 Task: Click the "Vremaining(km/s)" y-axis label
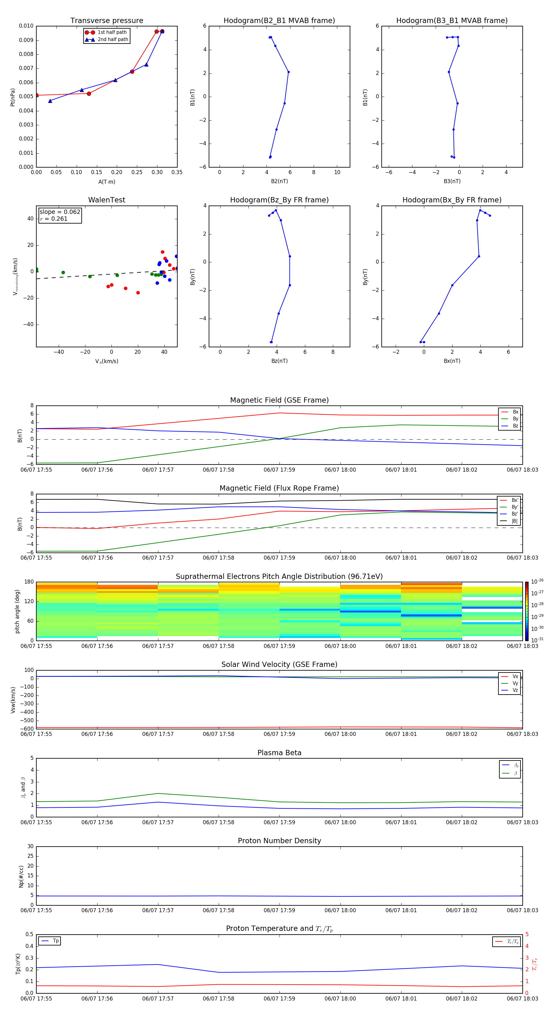pos(15,276)
